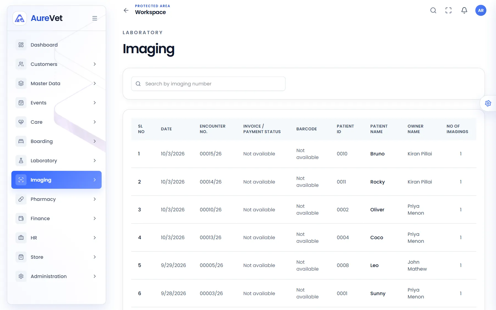The image size is (496, 310).
Task: Open notifications bell
Action: tap(464, 10)
